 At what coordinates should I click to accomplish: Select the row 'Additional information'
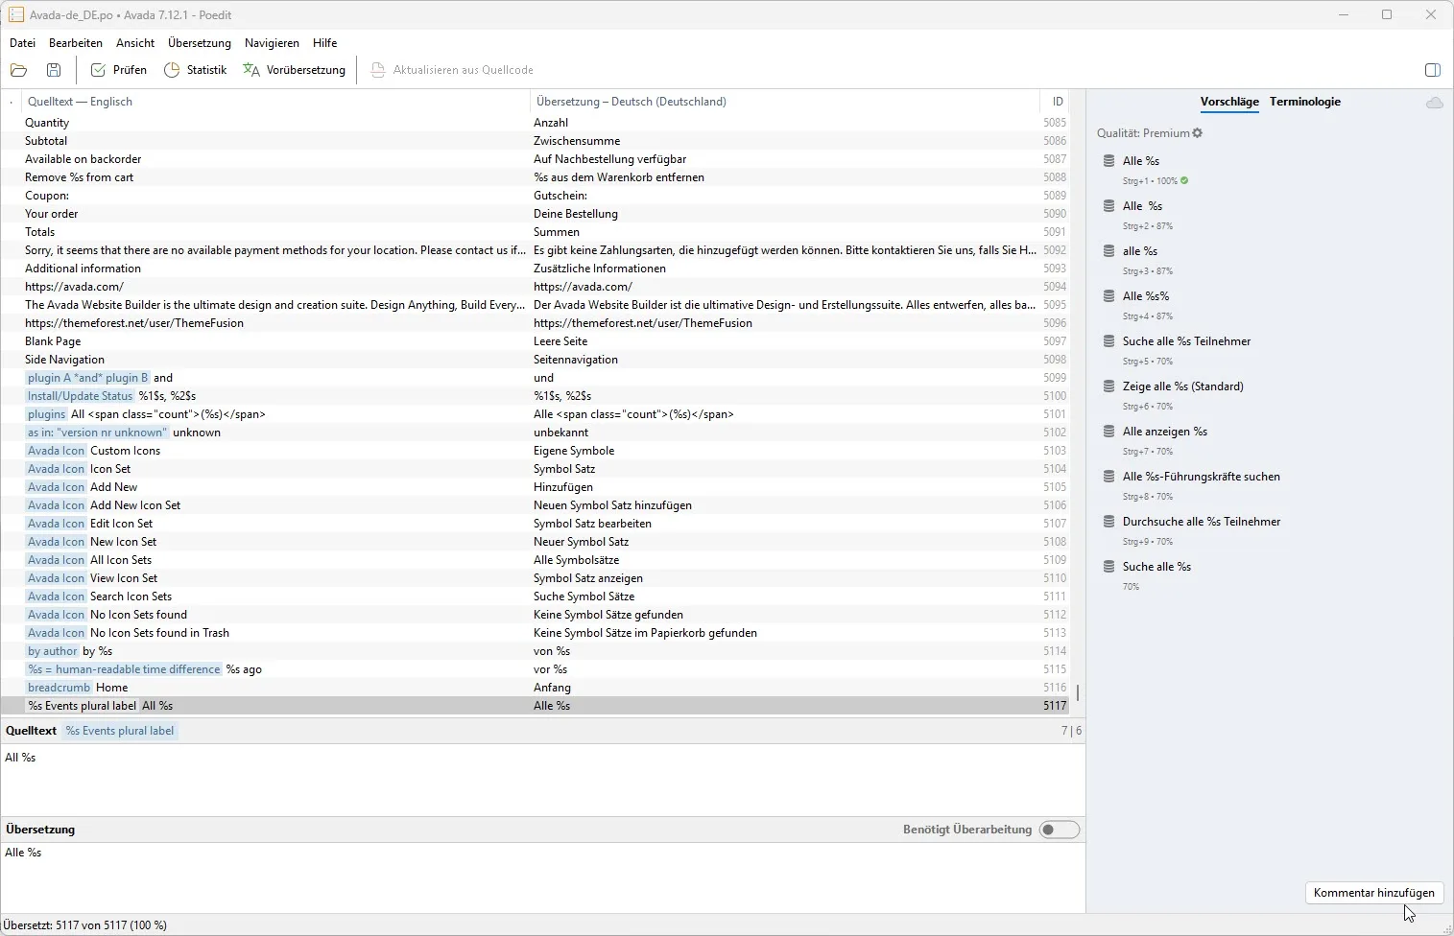(x=536, y=269)
